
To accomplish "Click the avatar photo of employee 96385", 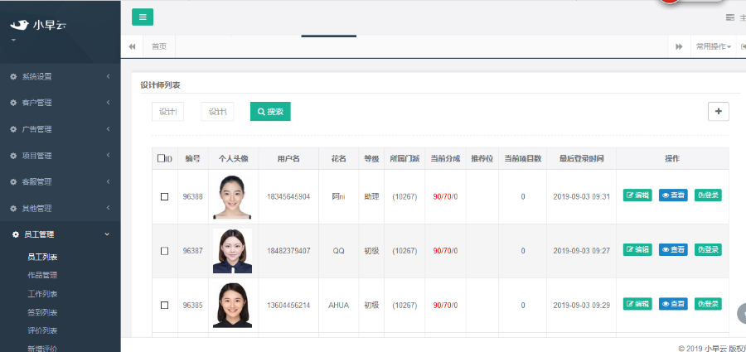I will (x=232, y=305).
